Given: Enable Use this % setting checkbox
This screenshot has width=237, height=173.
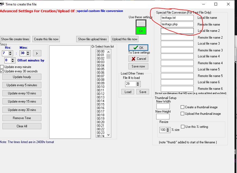Looking at the screenshot, I should [183, 126].
